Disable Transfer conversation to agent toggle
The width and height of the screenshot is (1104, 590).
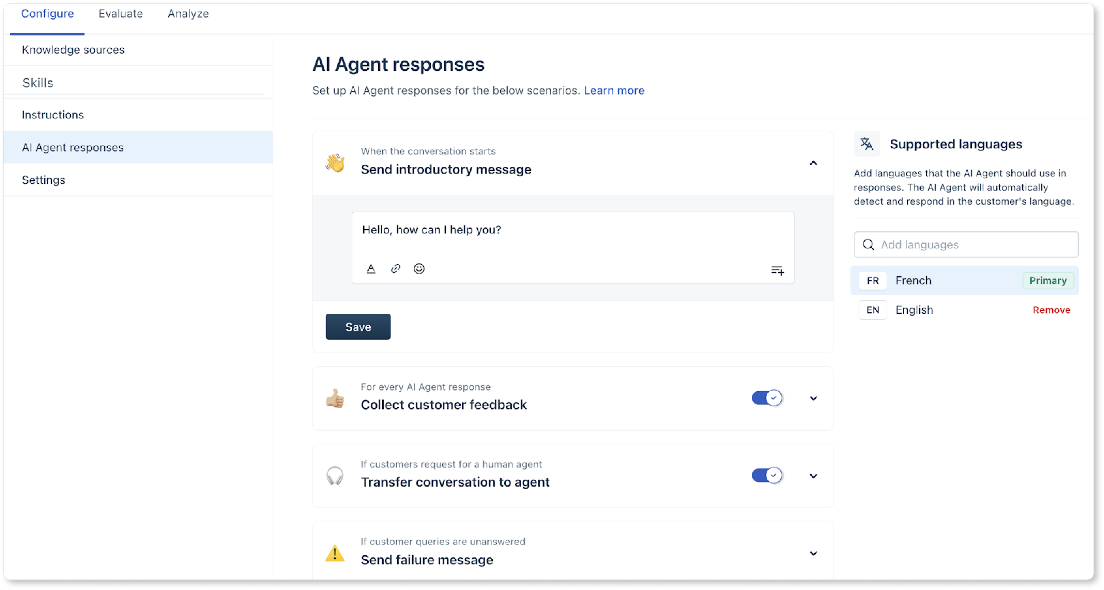767,475
